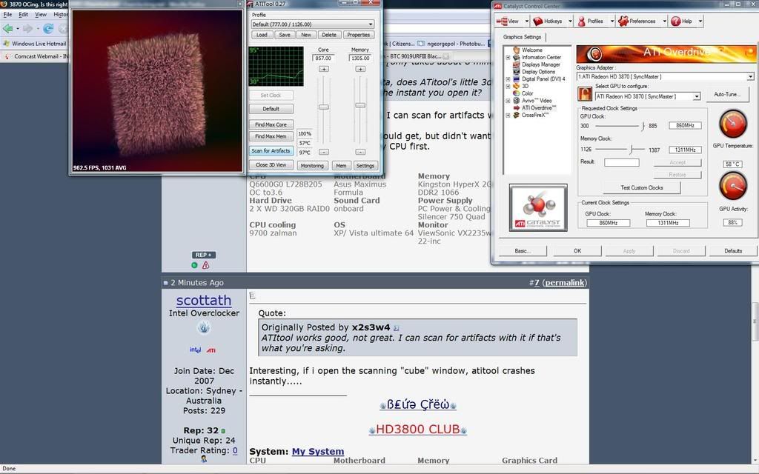Expand Avivo Video tree node
759x474 pixels.
[x=508, y=101]
